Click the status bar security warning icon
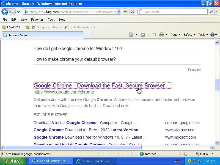 (x=2, y=154)
